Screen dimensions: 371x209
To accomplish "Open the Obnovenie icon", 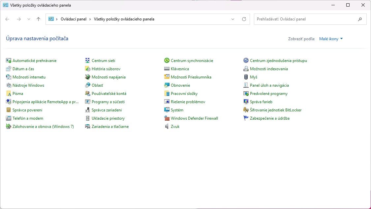I will [x=167, y=85].
